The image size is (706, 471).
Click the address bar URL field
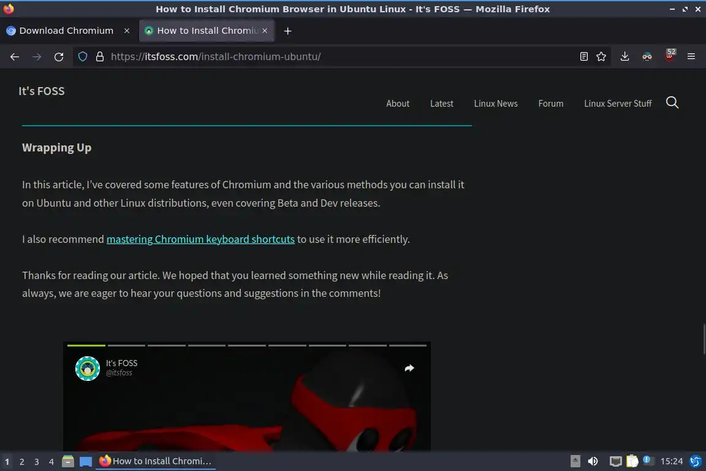pos(342,57)
